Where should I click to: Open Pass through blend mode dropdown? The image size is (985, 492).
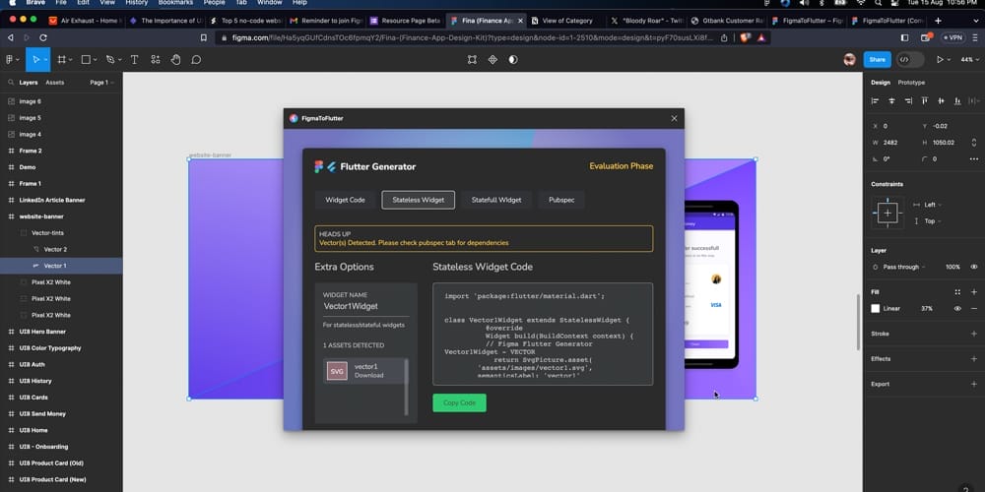click(901, 267)
